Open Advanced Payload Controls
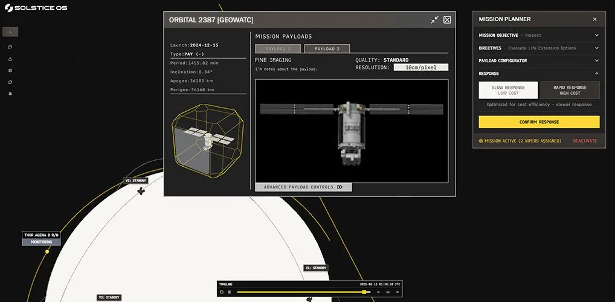The width and height of the screenshot is (615, 302). [303, 187]
